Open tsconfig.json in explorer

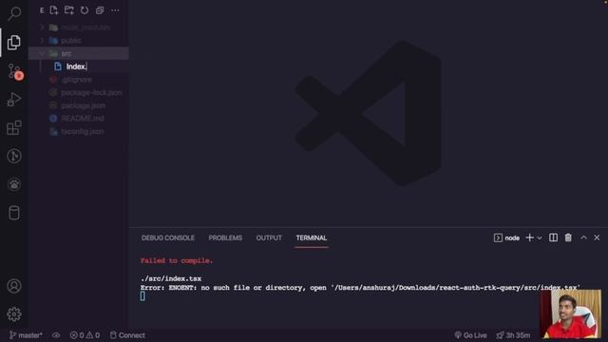tap(78, 132)
